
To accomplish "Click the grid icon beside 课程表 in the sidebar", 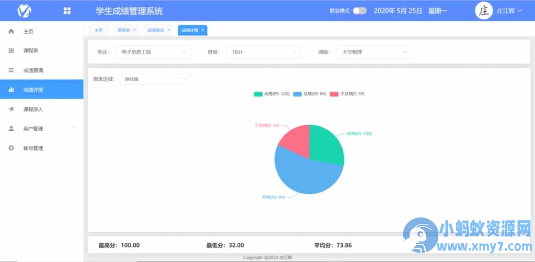I will point(11,51).
